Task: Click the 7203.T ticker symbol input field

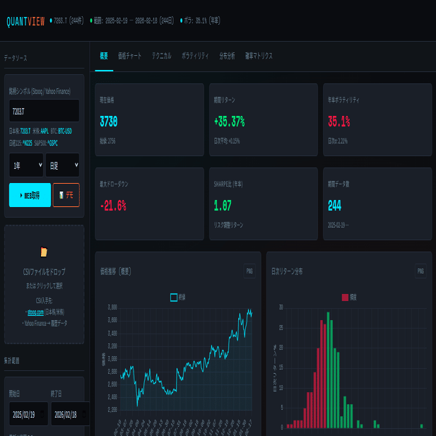Action: 45,111
